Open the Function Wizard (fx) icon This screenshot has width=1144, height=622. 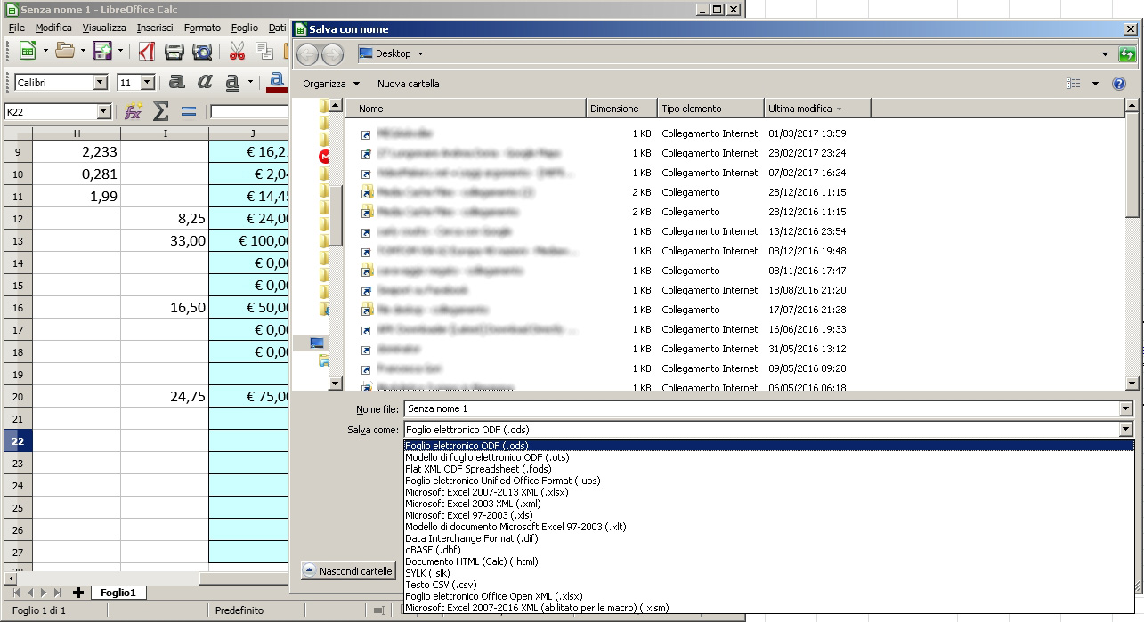133,111
